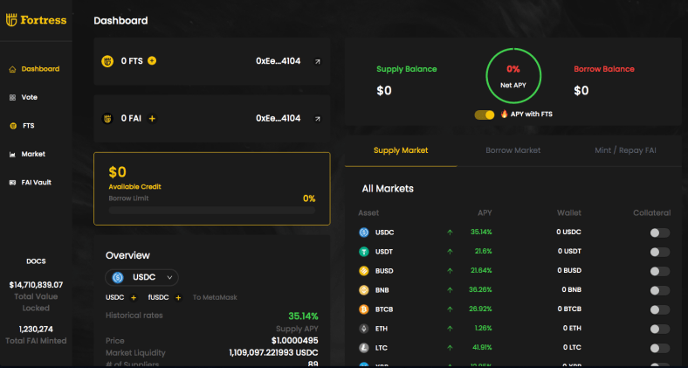Click the FAI token icon in balance card
The image size is (688, 368).
[x=107, y=119]
